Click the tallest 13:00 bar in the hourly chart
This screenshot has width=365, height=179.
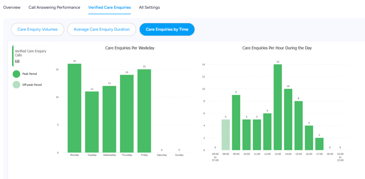[x=278, y=107]
